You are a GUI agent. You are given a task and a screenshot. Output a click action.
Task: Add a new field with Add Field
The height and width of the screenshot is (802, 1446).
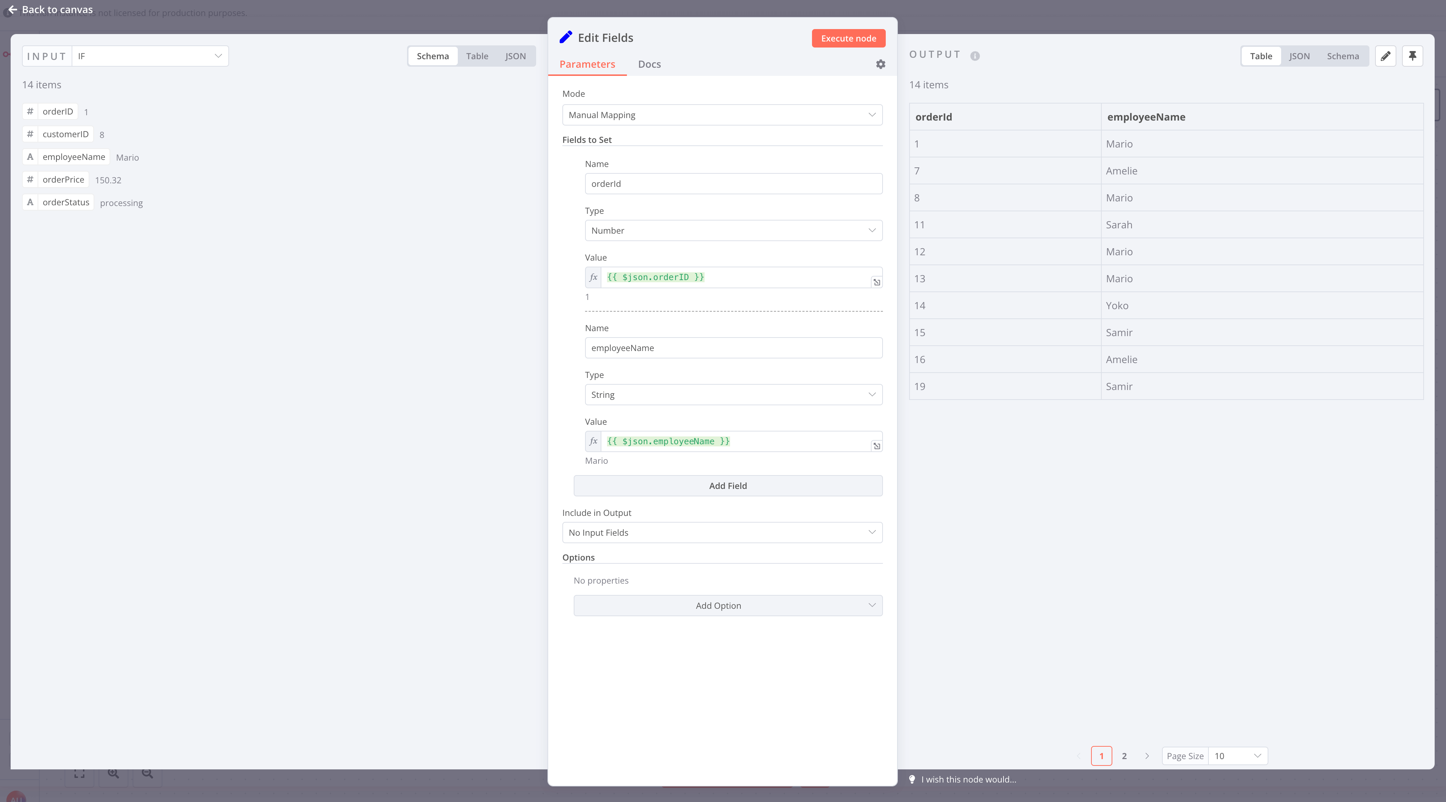point(728,485)
